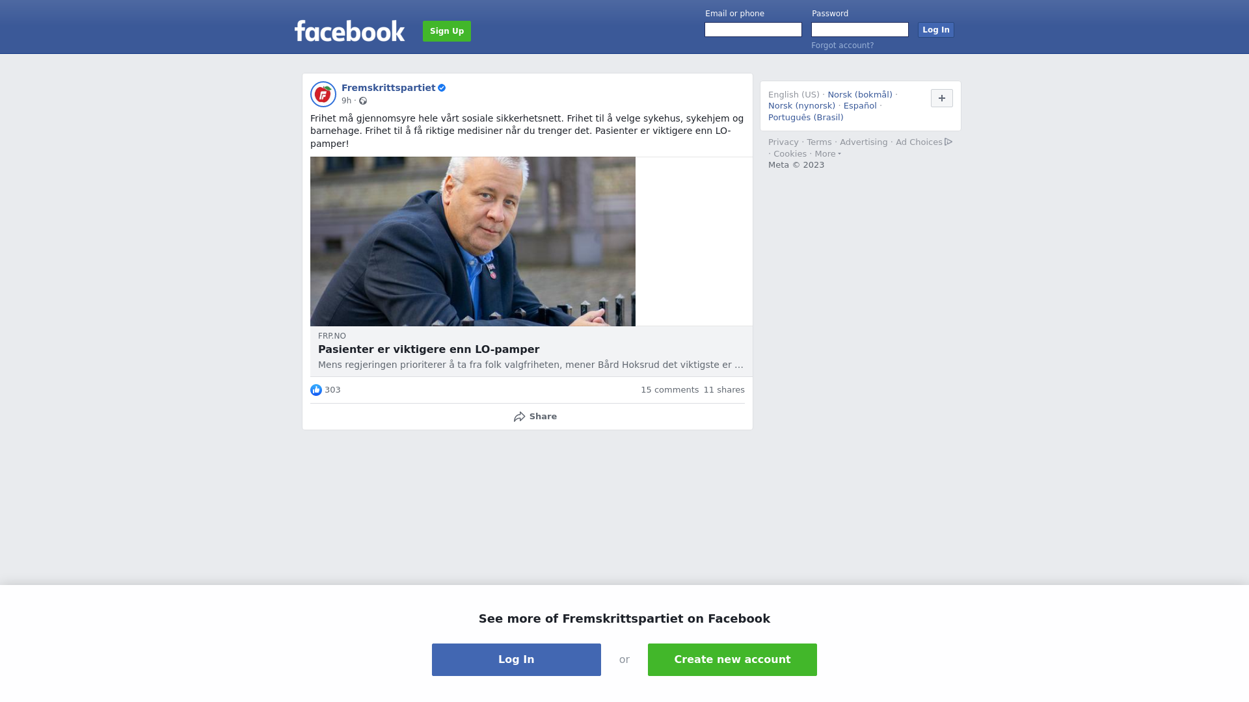Click the blue verified badge next to Fremskrittspartiet
1249x702 pixels.
pyautogui.click(x=442, y=88)
